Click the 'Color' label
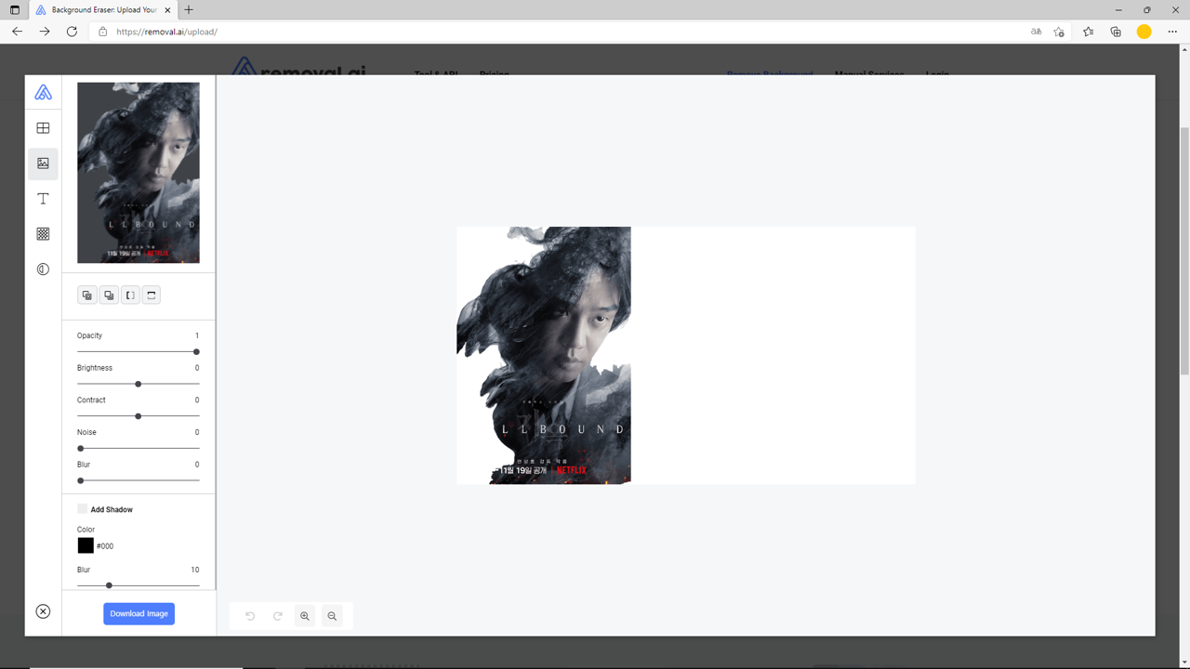Screen dimensions: 1190x669 coord(86,530)
